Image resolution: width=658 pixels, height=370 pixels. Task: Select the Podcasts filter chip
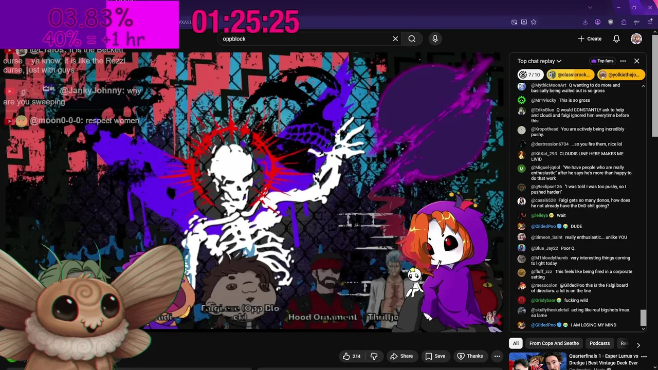coord(599,343)
